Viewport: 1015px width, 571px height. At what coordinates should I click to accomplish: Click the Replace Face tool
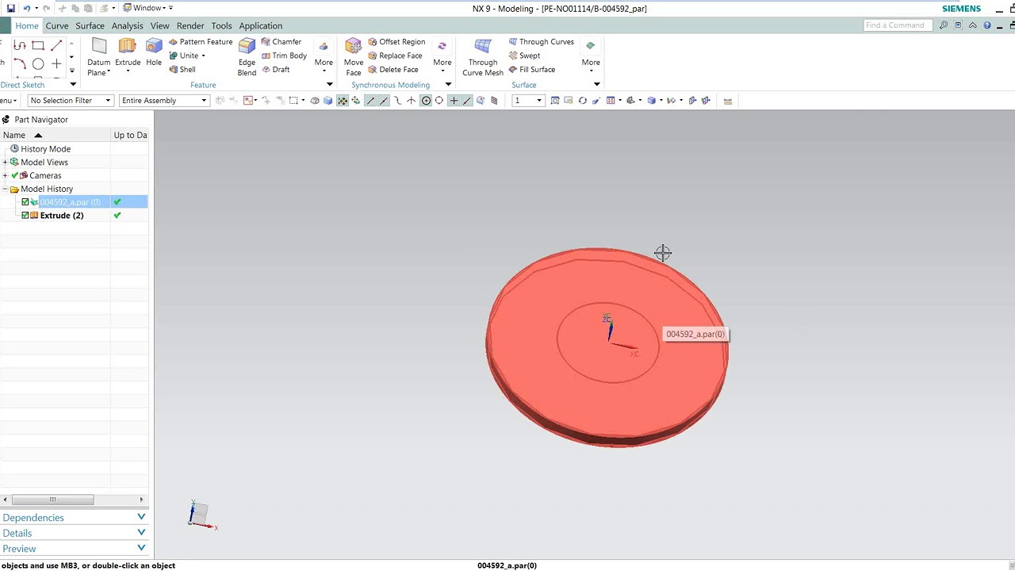click(x=395, y=56)
